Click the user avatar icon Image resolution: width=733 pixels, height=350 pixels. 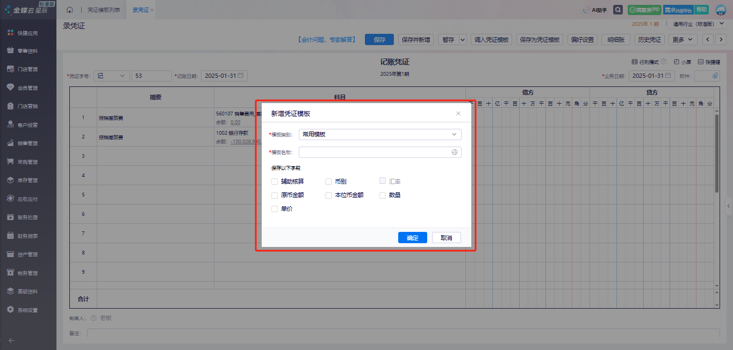click(721, 10)
